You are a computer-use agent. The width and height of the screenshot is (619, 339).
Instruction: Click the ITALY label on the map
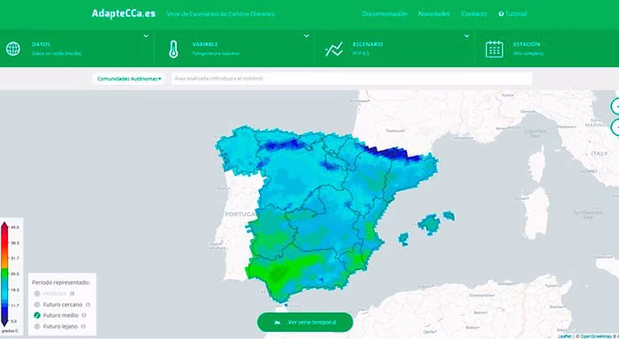point(600,154)
